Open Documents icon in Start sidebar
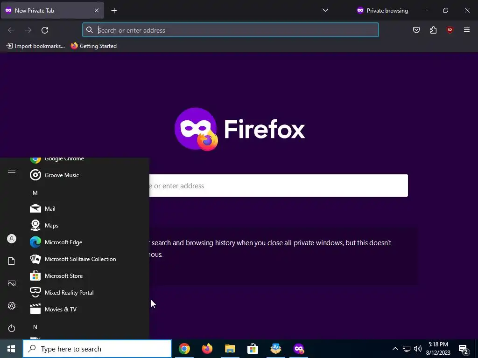Viewport: 478px width, 358px height. (x=12, y=261)
